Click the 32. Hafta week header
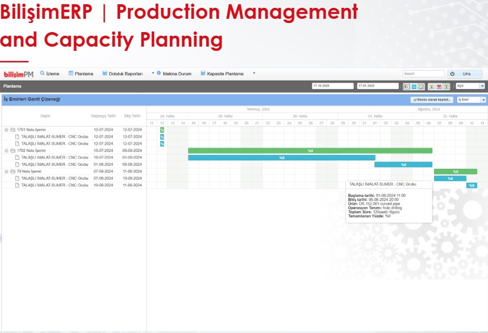Image resolution: width=488 pixels, height=333 pixels. (x=450, y=116)
